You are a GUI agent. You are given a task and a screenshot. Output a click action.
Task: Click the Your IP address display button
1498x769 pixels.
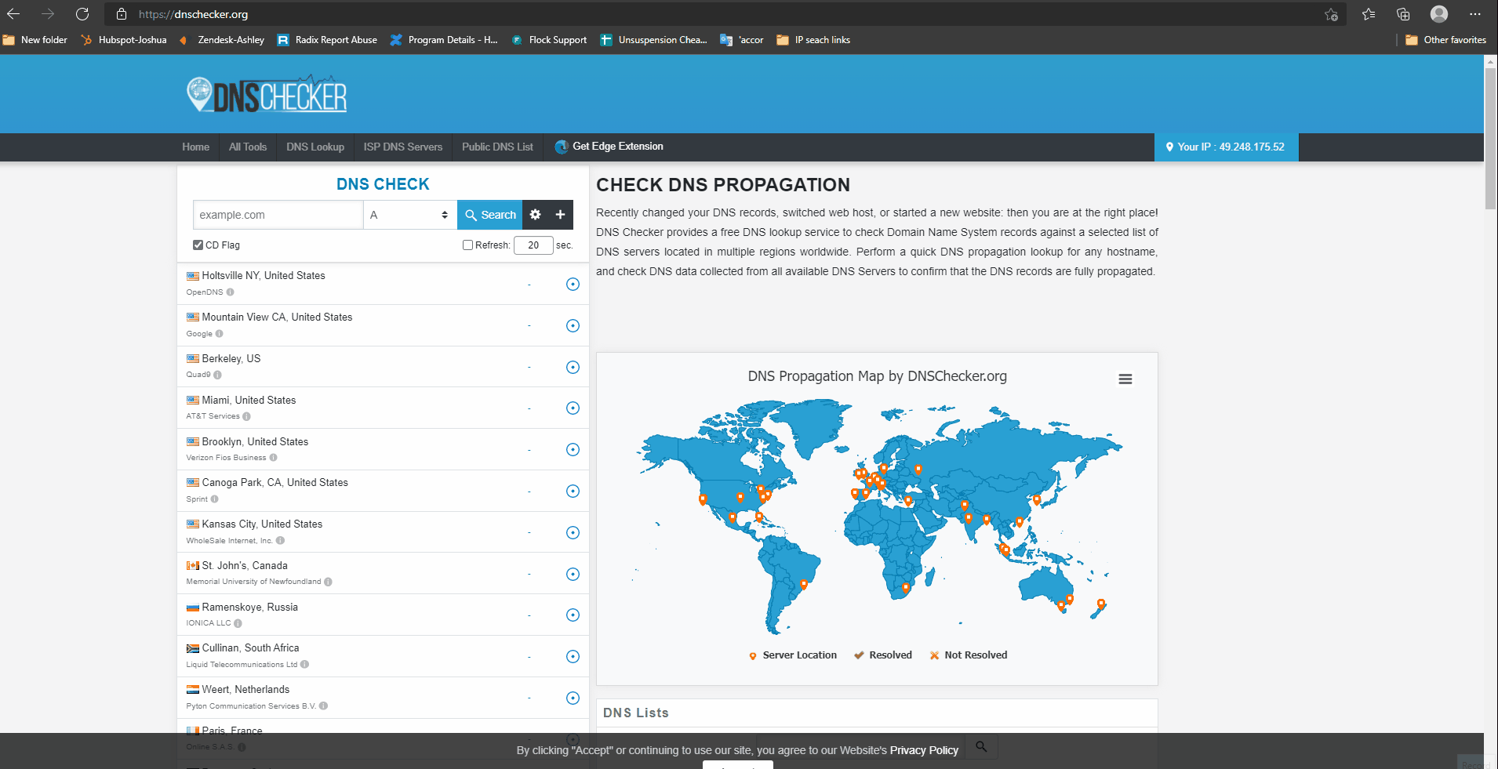tap(1226, 147)
